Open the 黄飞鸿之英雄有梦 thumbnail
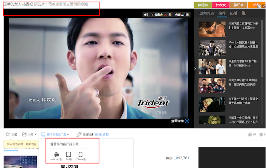266x168 pixels. tap(212, 29)
